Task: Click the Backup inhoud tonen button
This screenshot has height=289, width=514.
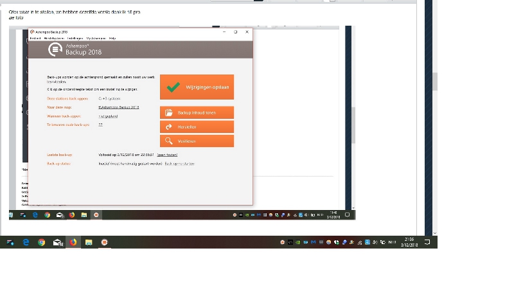Action: [x=197, y=112]
